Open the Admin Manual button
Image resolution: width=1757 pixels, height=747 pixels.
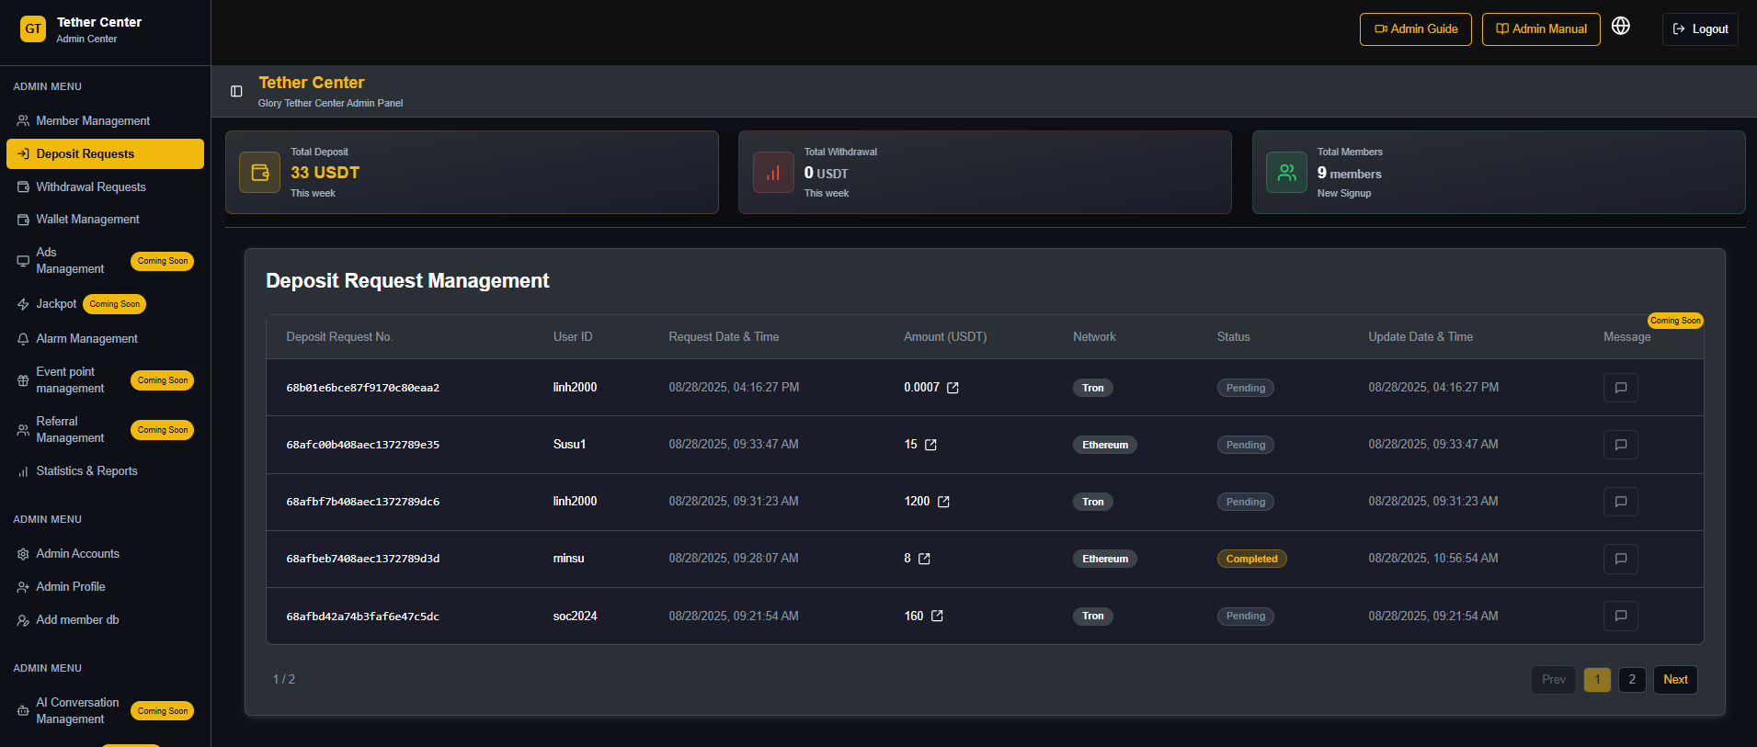click(x=1540, y=29)
